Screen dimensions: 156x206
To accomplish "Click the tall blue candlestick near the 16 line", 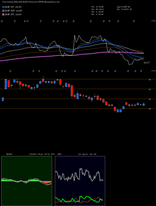I will 6,84.
